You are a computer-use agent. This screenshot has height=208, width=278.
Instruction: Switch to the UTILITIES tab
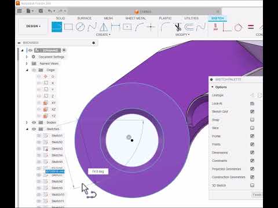191,18
